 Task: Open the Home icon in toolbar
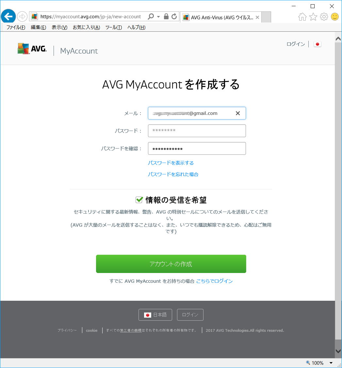(x=302, y=17)
